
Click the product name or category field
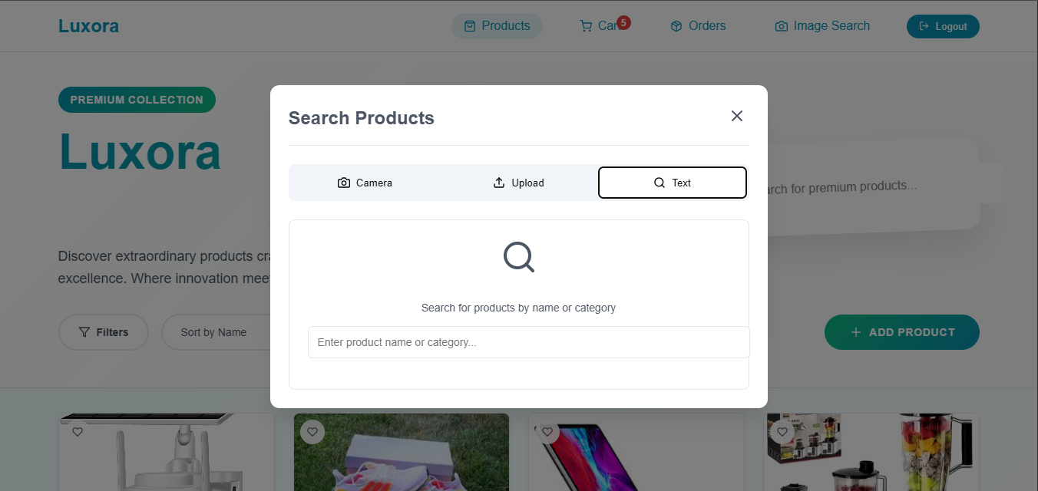point(528,342)
